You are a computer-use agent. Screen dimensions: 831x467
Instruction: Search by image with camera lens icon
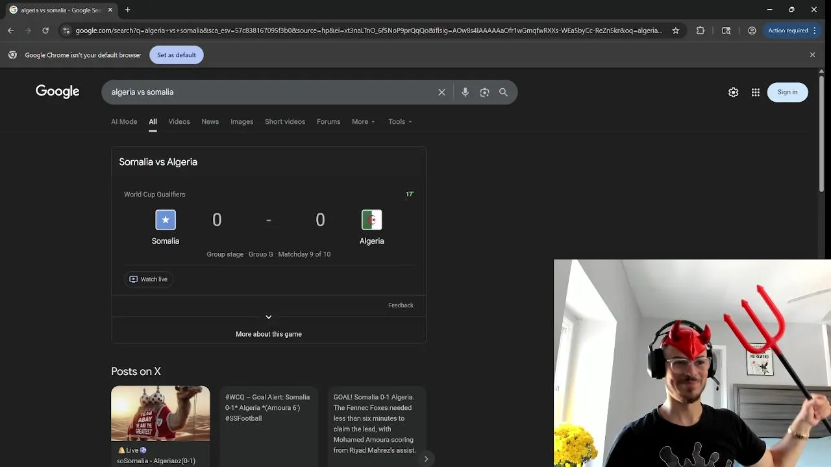click(x=484, y=92)
